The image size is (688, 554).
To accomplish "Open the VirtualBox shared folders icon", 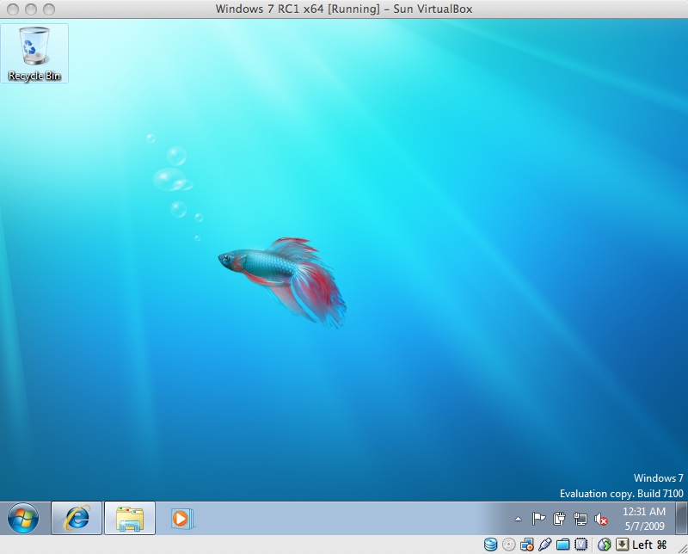I will [562, 545].
